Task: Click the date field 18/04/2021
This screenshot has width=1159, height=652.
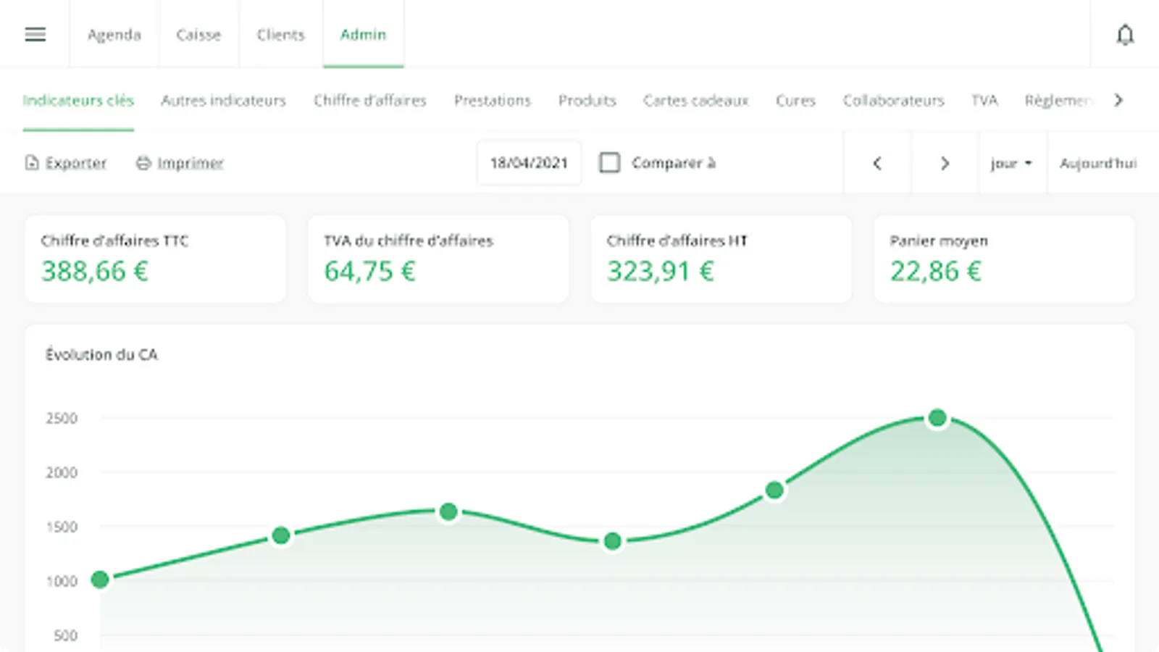Action: click(529, 163)
